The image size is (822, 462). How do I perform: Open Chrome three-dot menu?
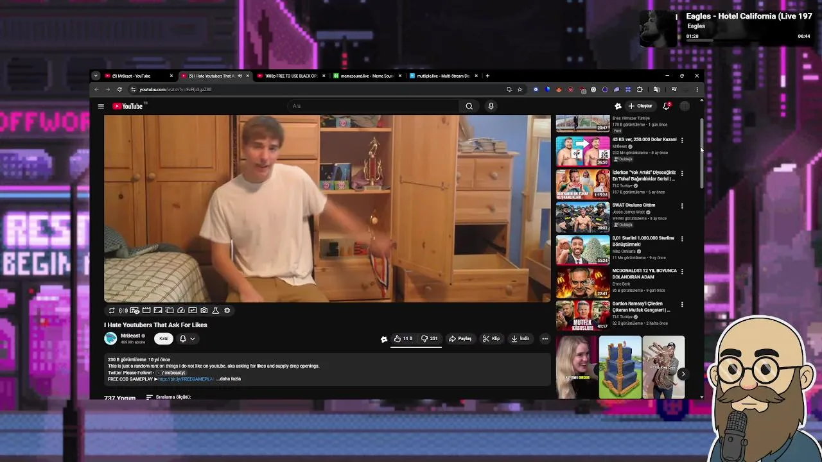[697, 89]
